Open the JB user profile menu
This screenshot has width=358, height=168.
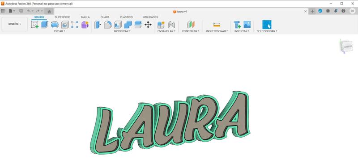352,11
